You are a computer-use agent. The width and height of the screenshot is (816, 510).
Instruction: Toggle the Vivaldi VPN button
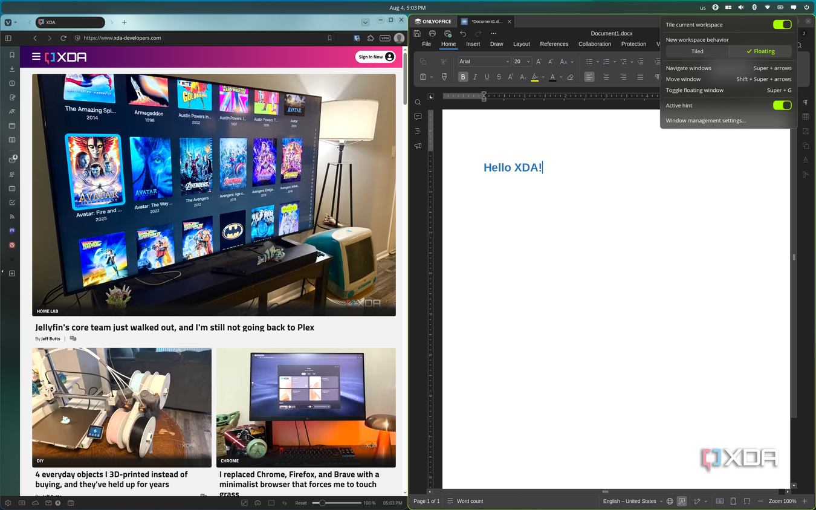tap(385, 38)
